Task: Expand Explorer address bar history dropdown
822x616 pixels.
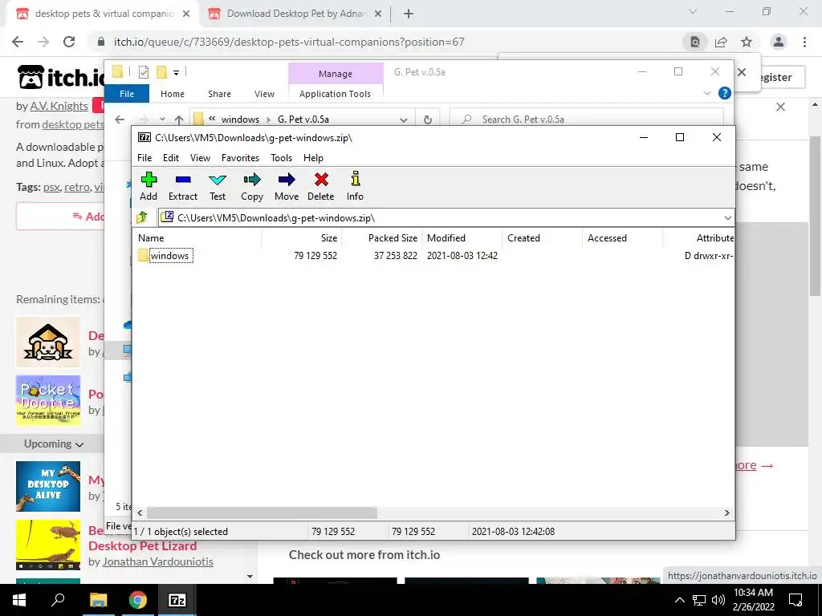Action: pos(404,120)
